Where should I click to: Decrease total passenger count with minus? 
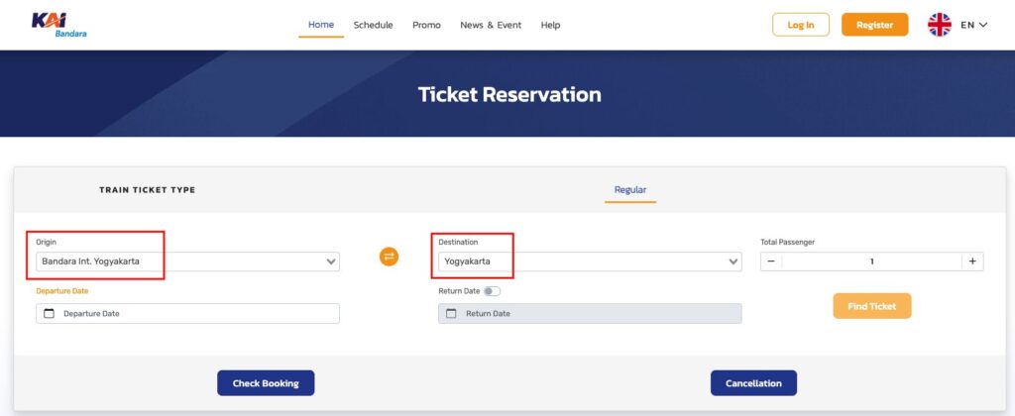(771, 261)
